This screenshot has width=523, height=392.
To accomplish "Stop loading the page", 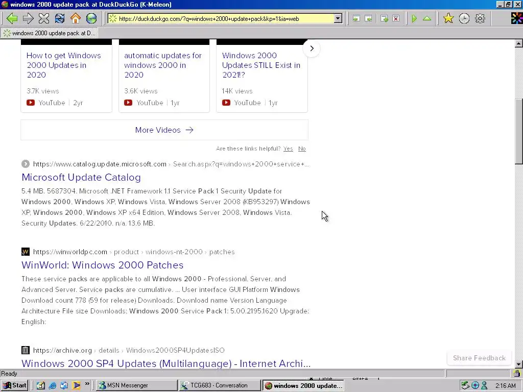I will 44,18.
